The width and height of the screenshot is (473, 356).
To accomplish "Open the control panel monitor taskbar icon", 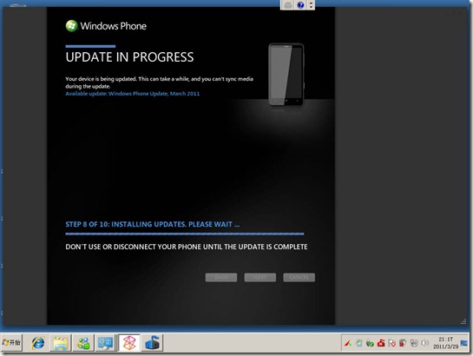I will coord(105,343).
